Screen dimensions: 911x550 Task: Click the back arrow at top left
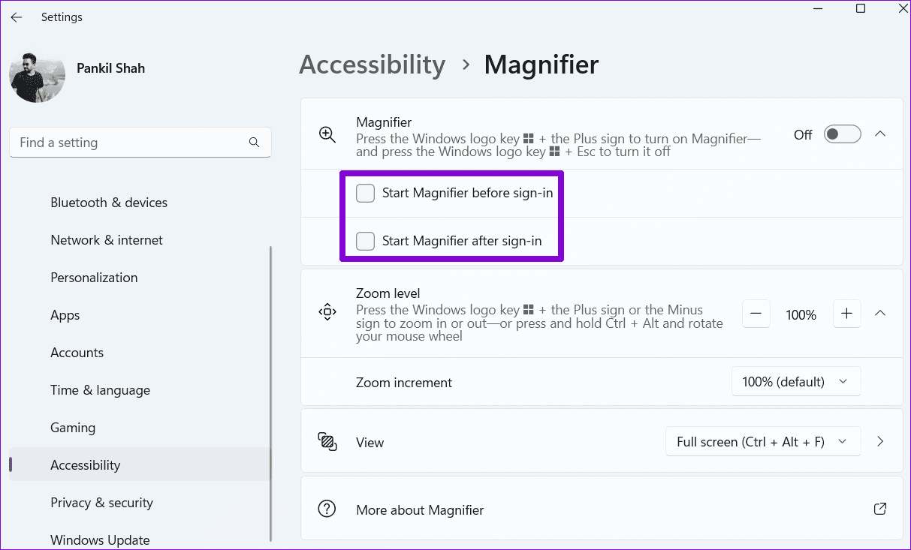(16, 17)
